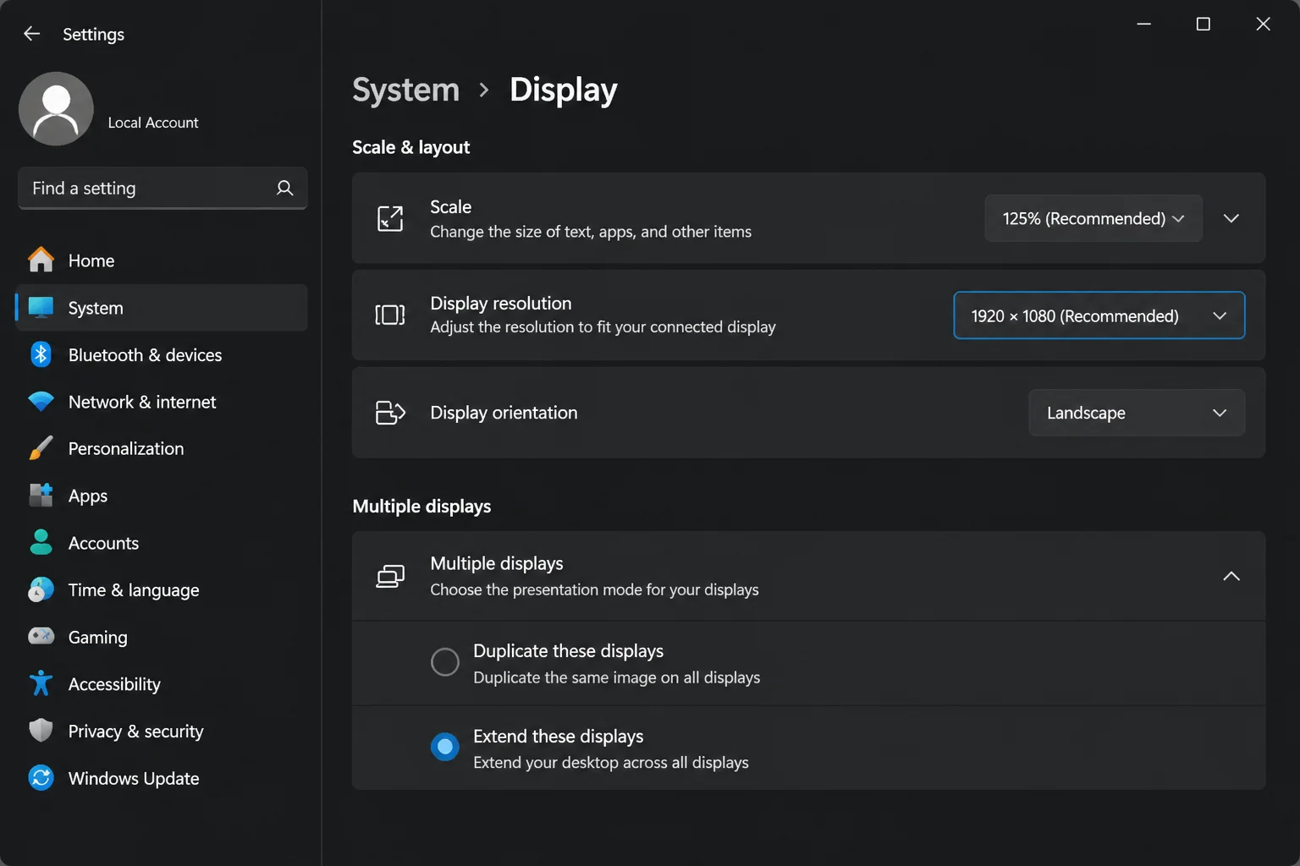
Task: Click the search magnifier icon
Action: click(285, 188)
